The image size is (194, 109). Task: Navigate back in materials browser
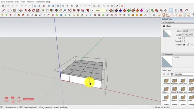click(164, 74)
